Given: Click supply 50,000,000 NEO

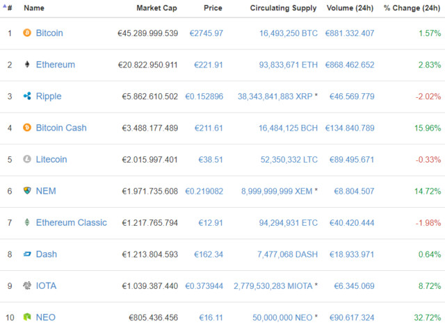Looking at the screenshot, I should click(x=282, y=317).
